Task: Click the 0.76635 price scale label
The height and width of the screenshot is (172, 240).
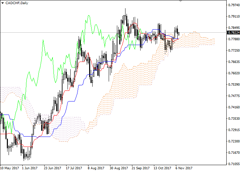Action: click(x=234, y=62)
